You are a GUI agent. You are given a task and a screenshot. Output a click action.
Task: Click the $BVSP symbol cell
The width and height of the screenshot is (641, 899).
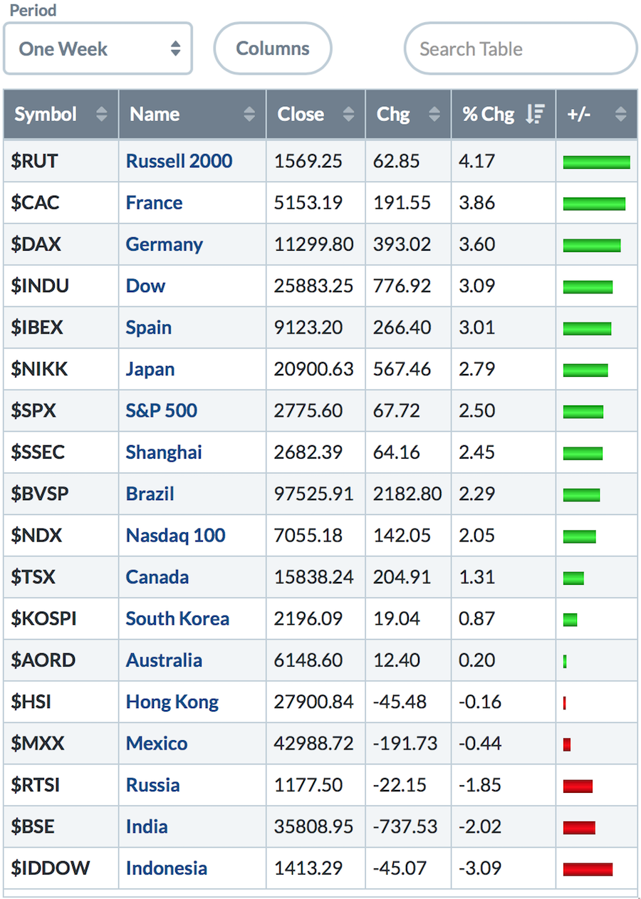coord(40,494)
